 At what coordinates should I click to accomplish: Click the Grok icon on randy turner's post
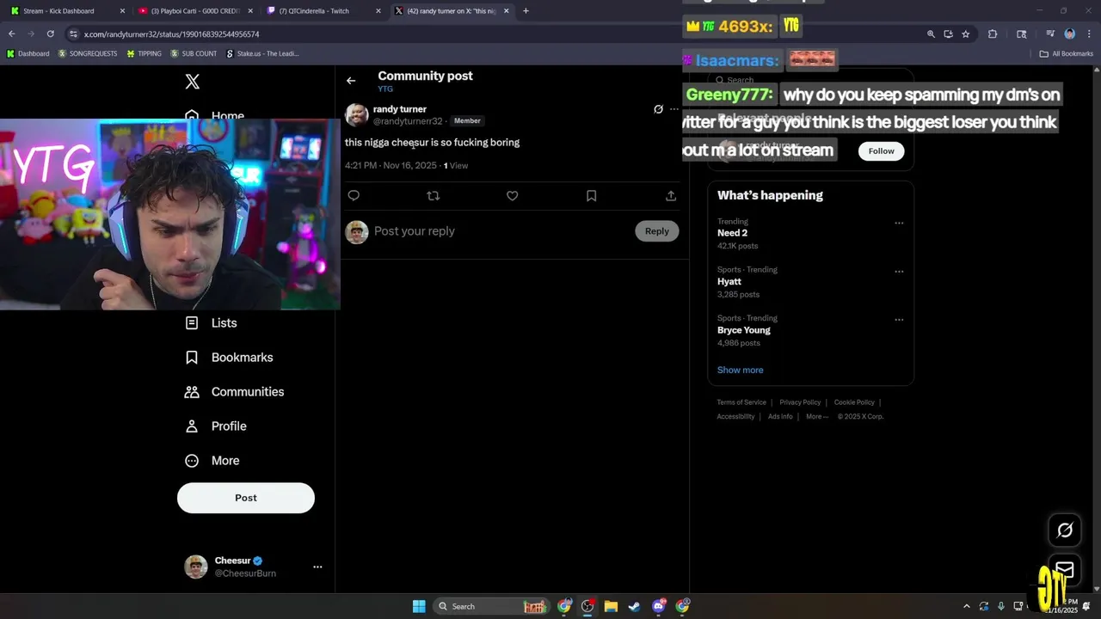coord(658,109)
